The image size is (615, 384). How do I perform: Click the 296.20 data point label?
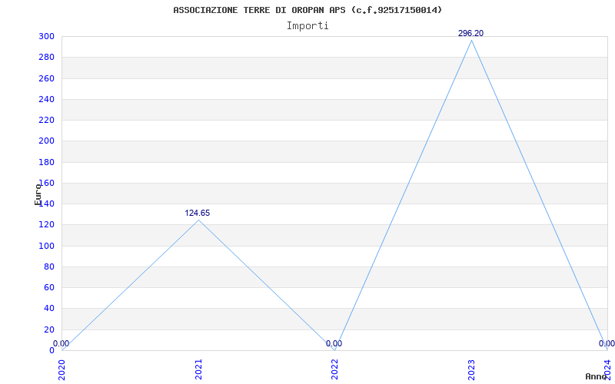[470, 34]
